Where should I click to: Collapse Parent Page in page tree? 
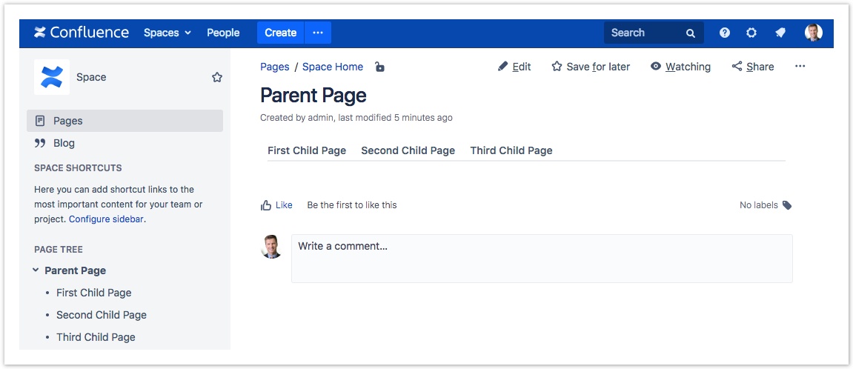pos(36,270)
